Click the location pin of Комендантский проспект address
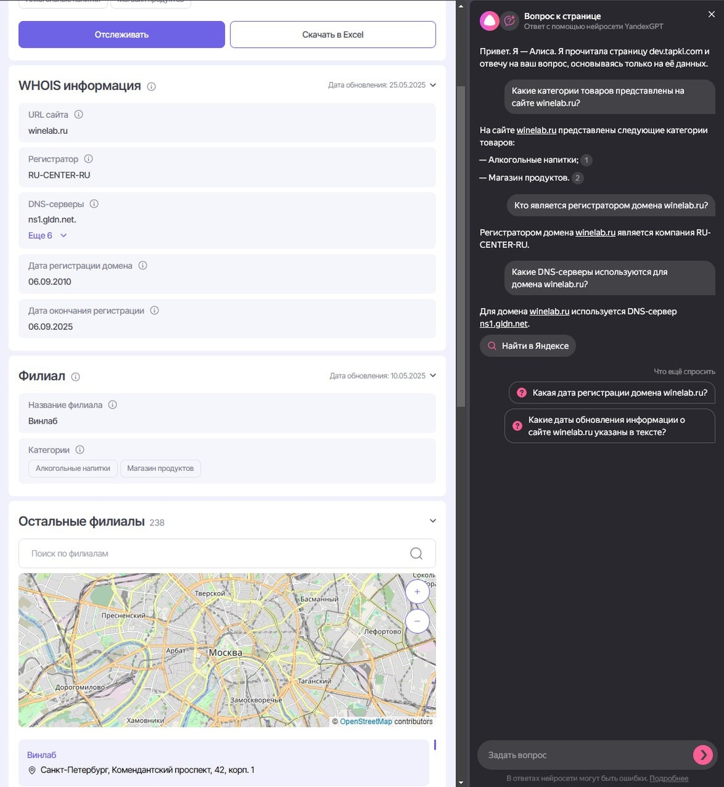 click(x=31, y=771)
